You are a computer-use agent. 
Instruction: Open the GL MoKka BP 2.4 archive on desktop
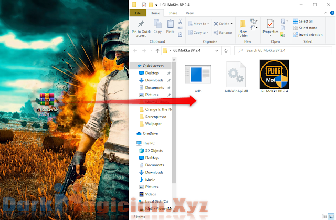(x=47, y=104)
